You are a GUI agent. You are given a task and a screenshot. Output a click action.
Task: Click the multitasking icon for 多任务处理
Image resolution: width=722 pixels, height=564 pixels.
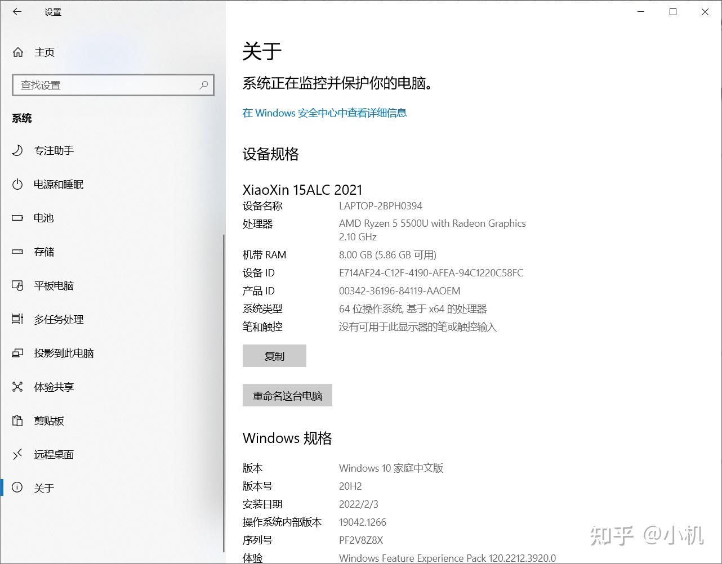coord(17,319)
